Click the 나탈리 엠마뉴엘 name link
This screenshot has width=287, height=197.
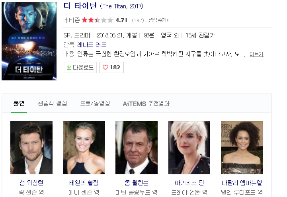242,183
